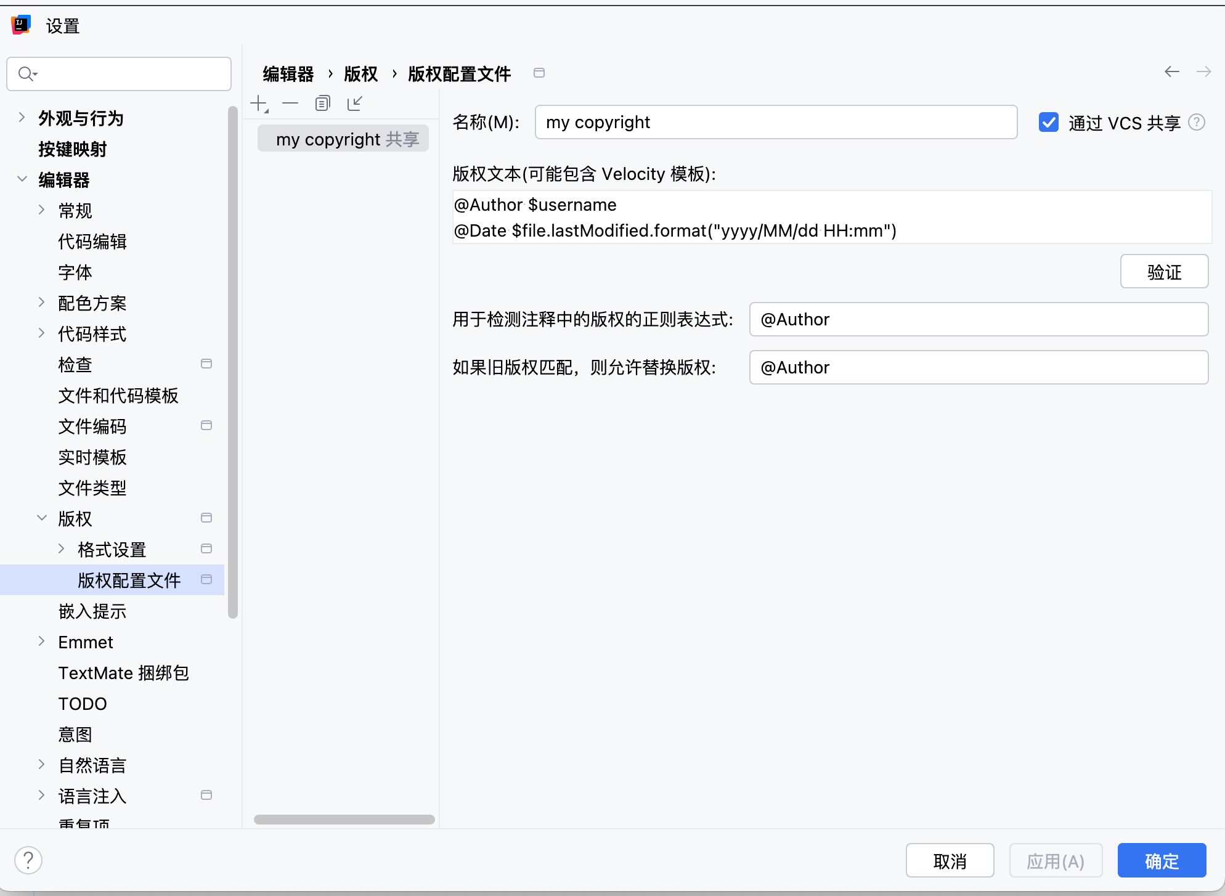Click help icon beside VCS sharing

click(x=1197, y=123)
